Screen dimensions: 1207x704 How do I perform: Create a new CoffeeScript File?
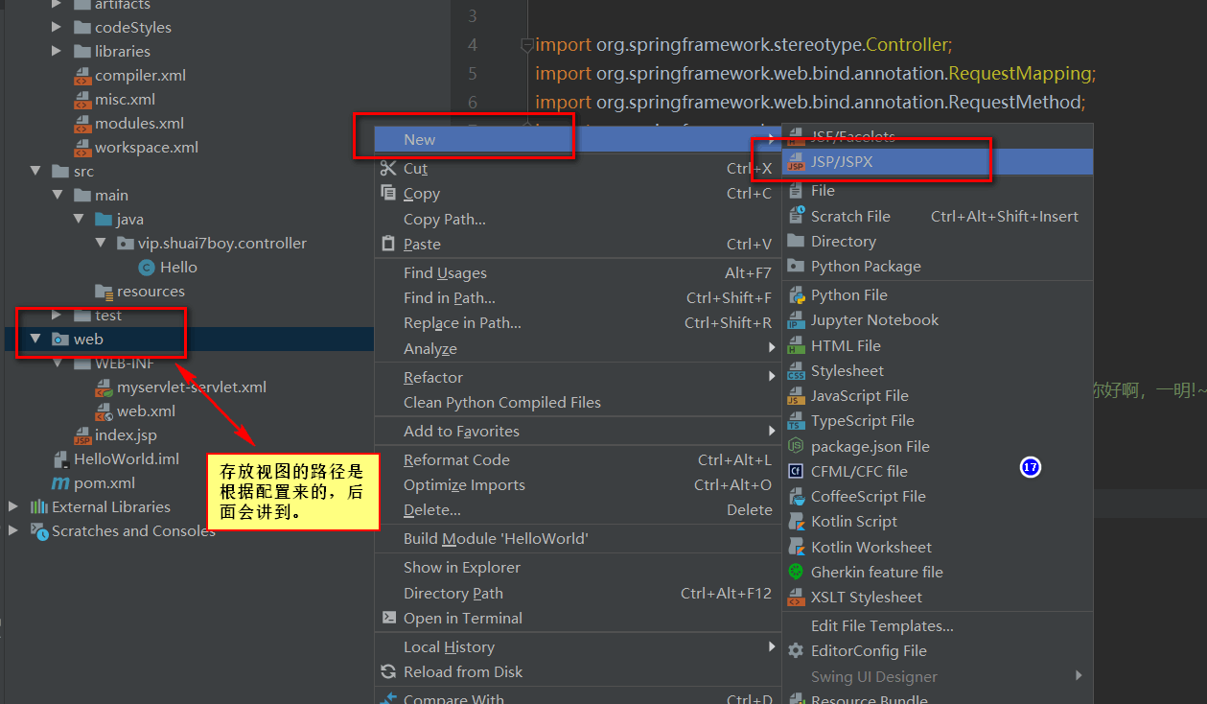pyautogui.click(x=868, y=496)
